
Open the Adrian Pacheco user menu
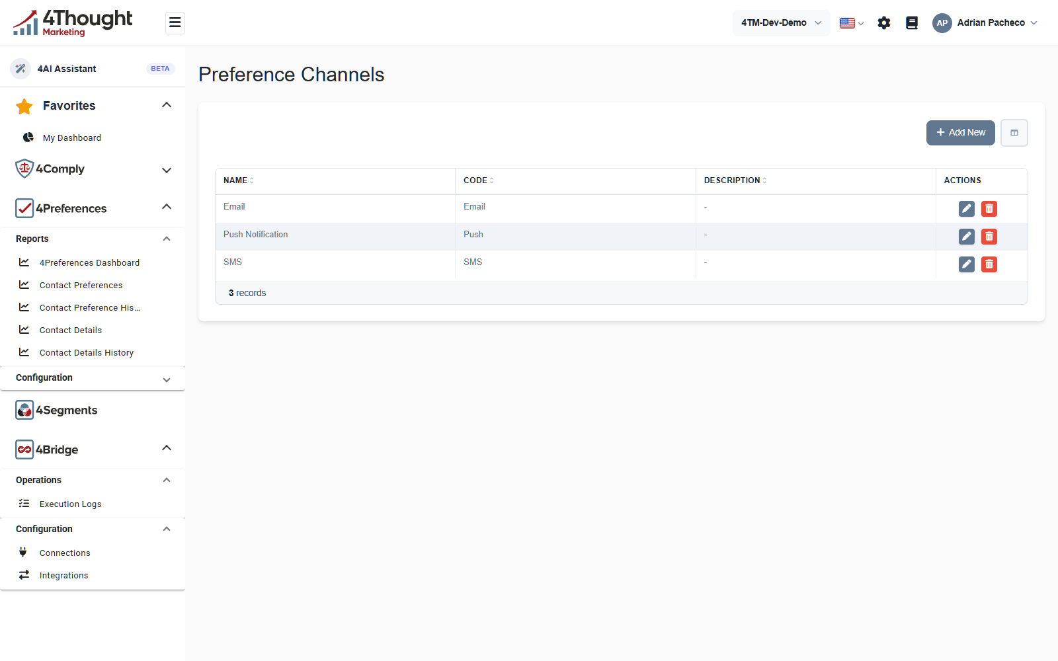(985, 23)
